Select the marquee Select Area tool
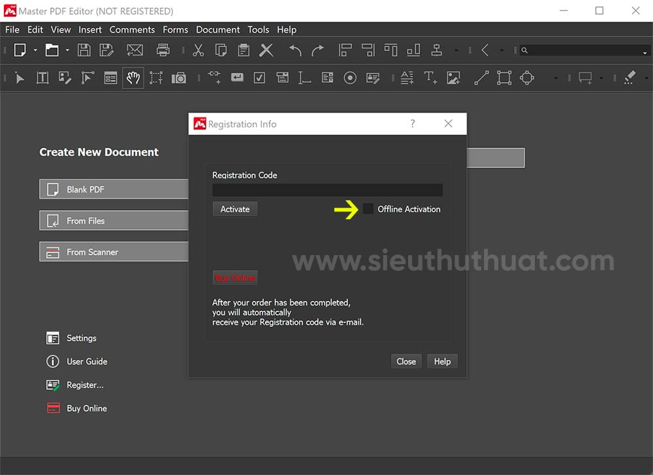This screenshot has width=653, height=475. click(156, 78)
